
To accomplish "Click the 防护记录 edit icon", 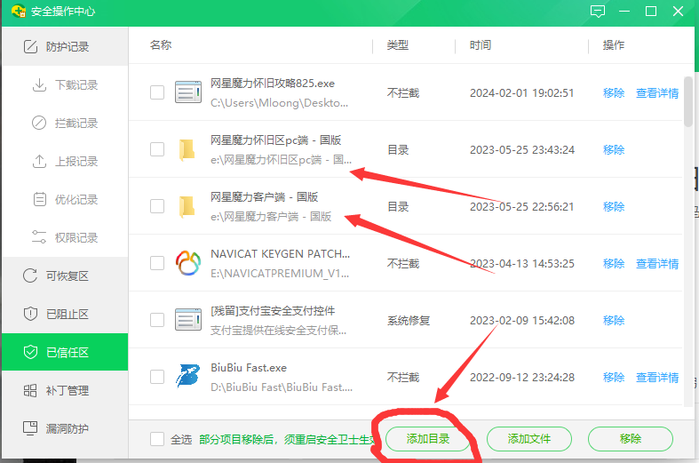I will pyautogui.click(x=30, y=46).
